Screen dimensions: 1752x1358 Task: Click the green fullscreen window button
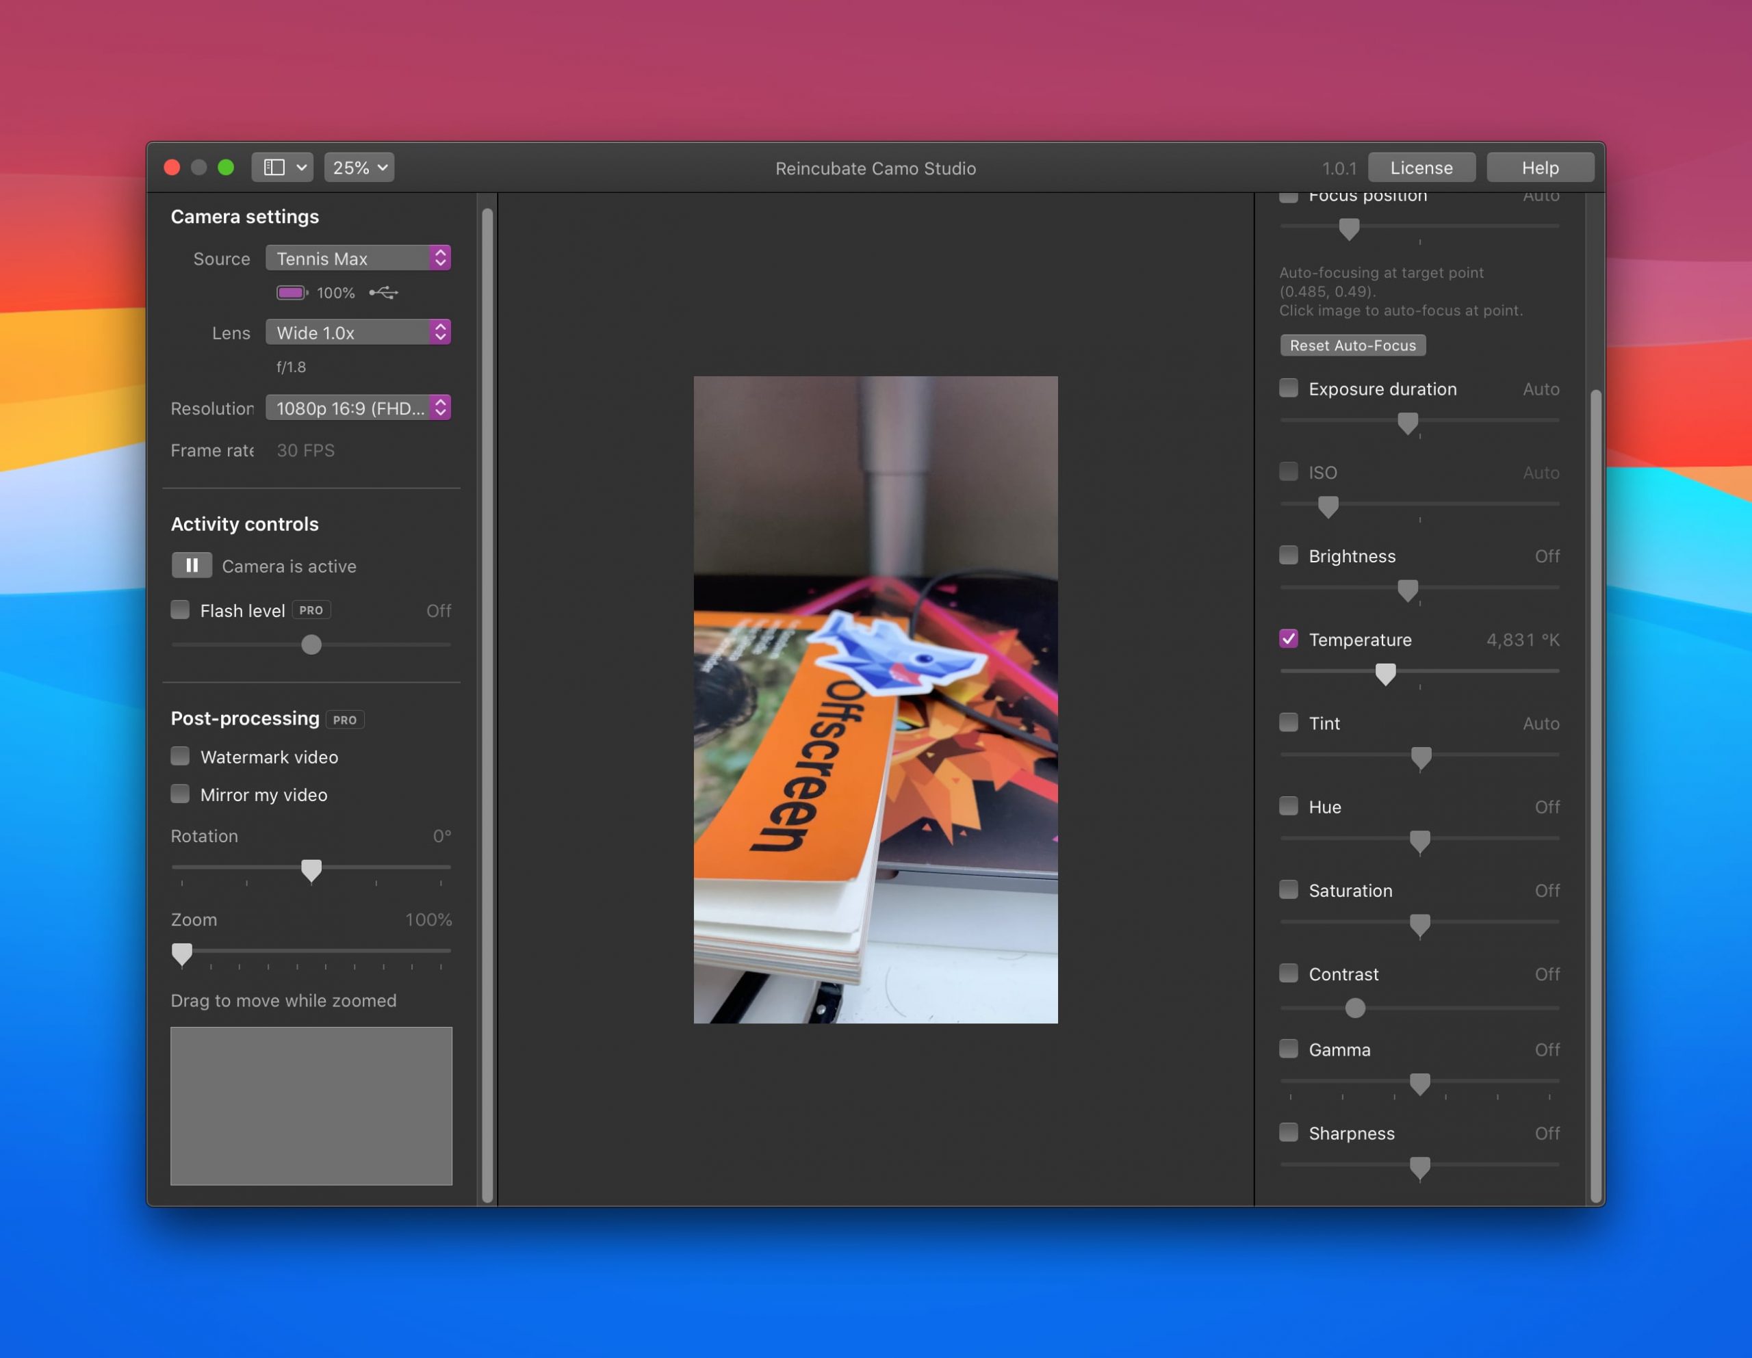[x=227, y=167]
